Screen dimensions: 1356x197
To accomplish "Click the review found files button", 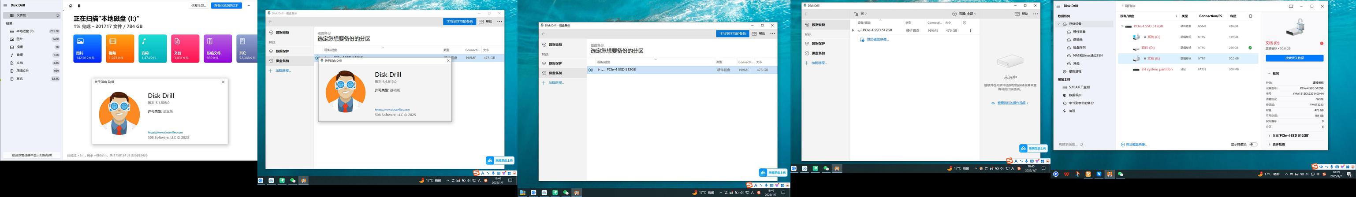I will (226, 5).
